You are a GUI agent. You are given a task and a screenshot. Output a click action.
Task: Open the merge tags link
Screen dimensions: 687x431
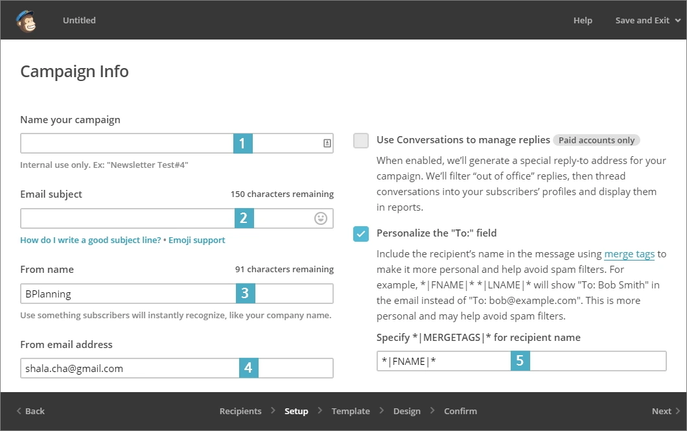(629, 254)
